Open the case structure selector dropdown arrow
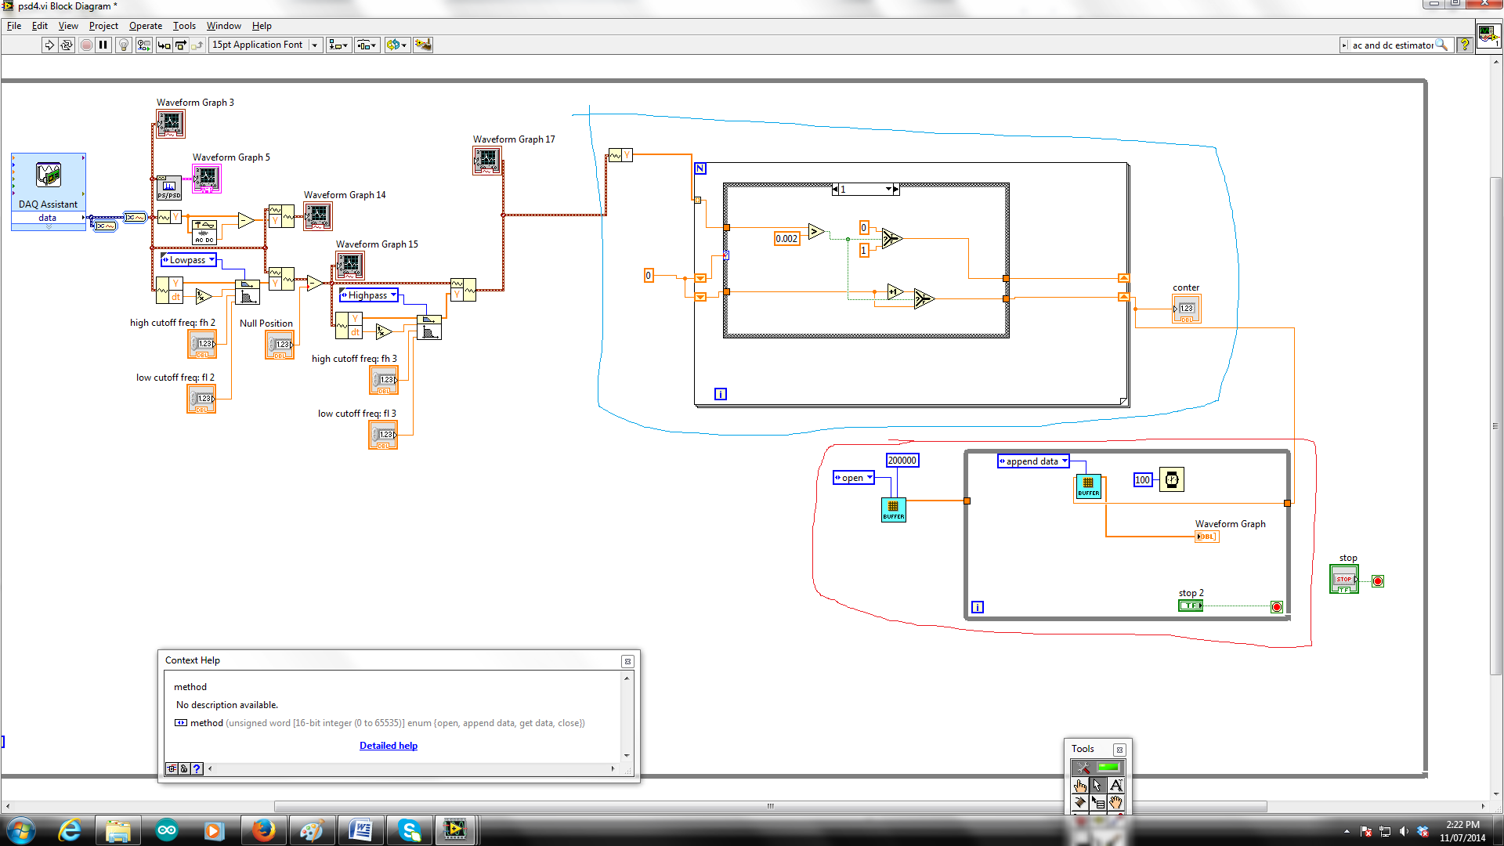 pyautogui.click(x=888, y=190)
